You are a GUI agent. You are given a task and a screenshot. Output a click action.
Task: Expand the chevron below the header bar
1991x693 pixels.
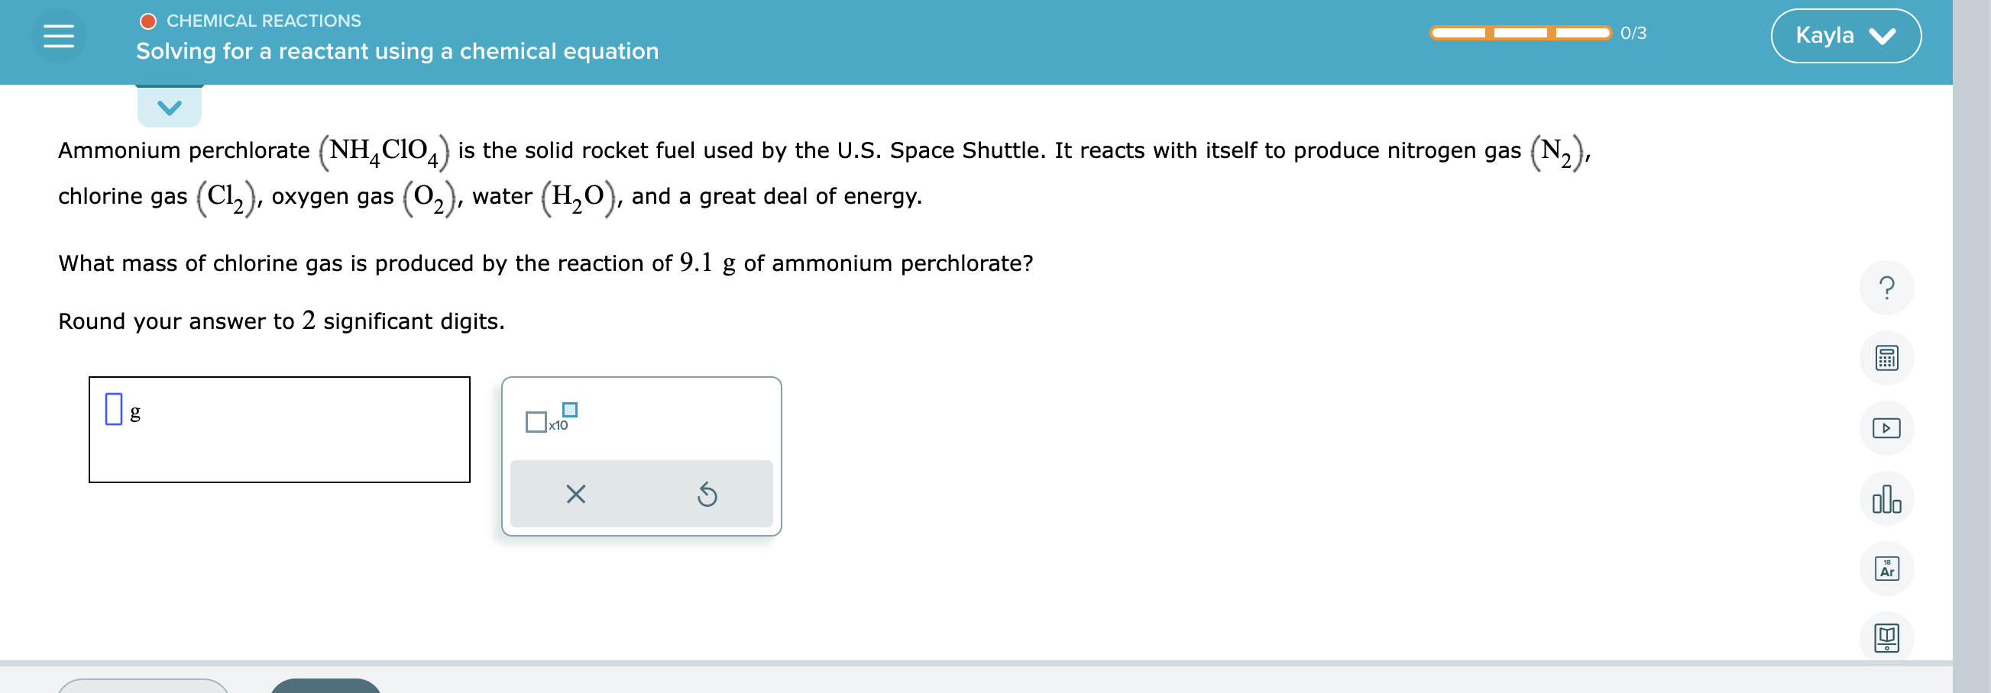point(170,107)
